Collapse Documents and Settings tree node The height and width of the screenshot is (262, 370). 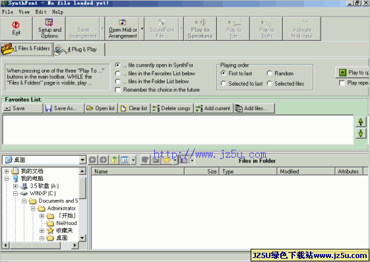pyautogui.click(x=24, y=201)
